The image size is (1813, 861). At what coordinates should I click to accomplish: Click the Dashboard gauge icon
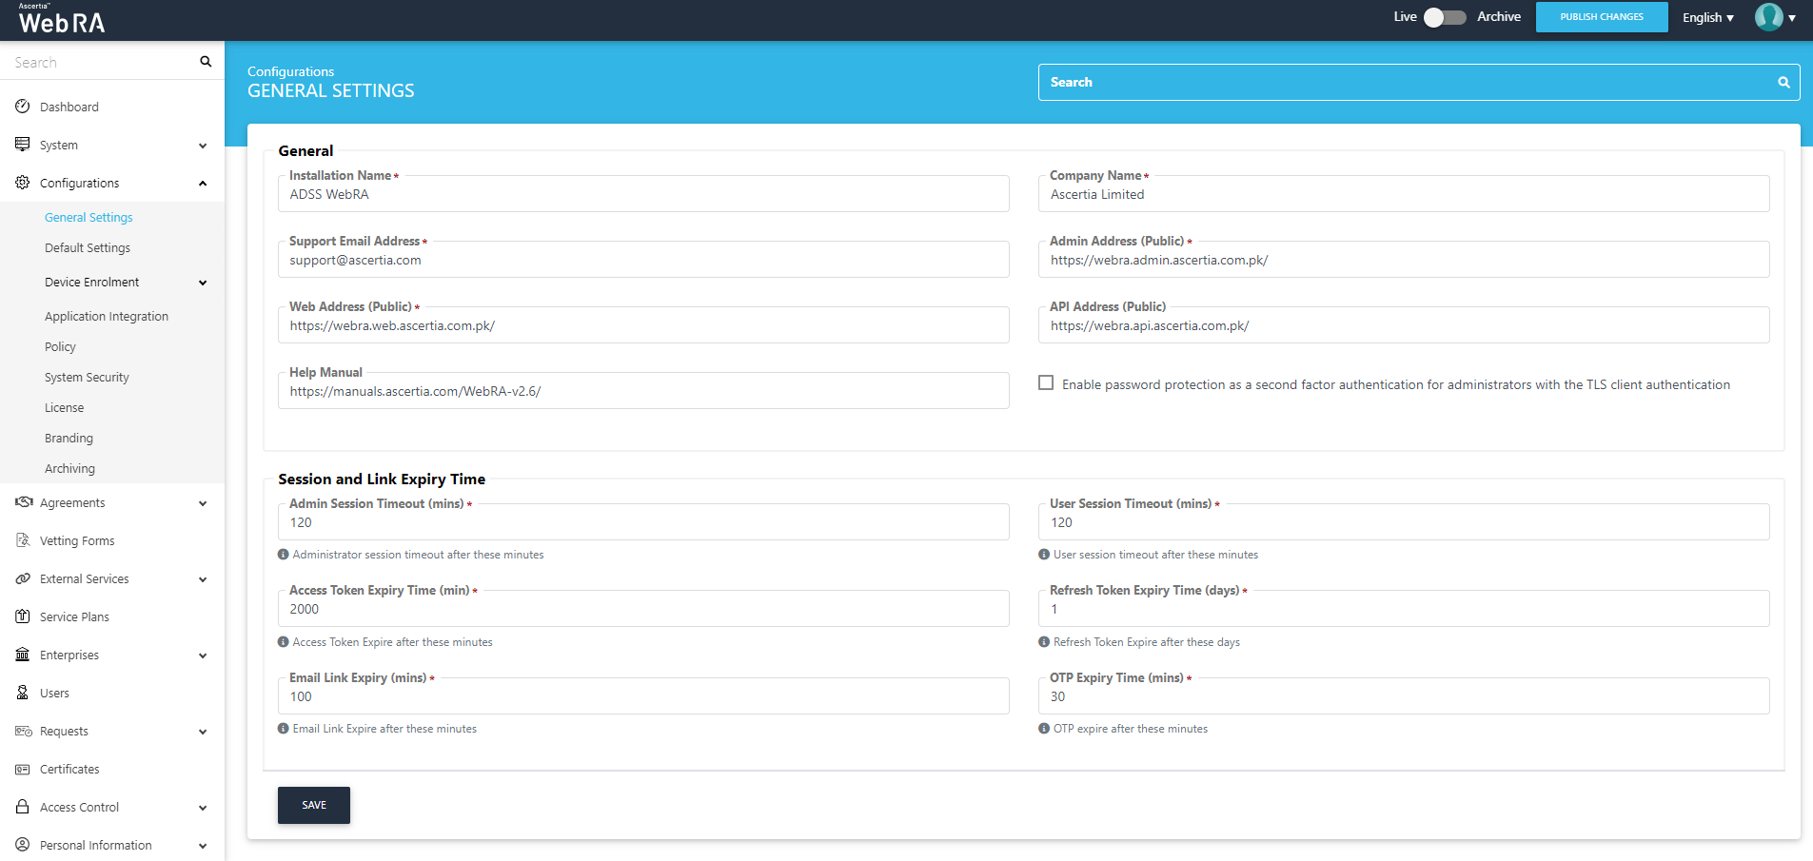[23, 107]
